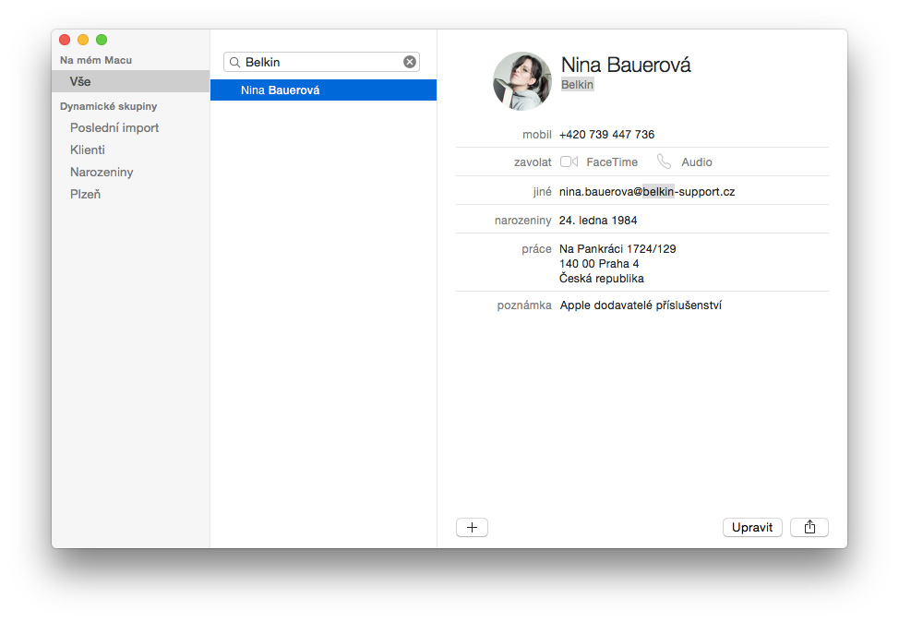Click the Upravit edit button
The width and height of the screenshot is (899, 622).
click(x=752, y=528)
